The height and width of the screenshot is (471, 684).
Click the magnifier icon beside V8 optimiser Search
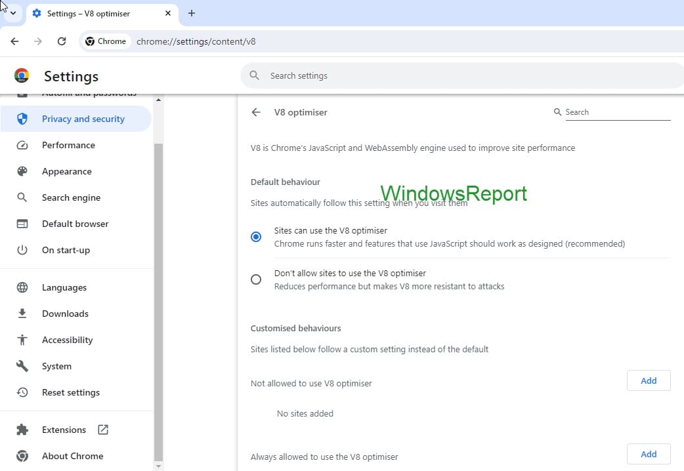557,112
